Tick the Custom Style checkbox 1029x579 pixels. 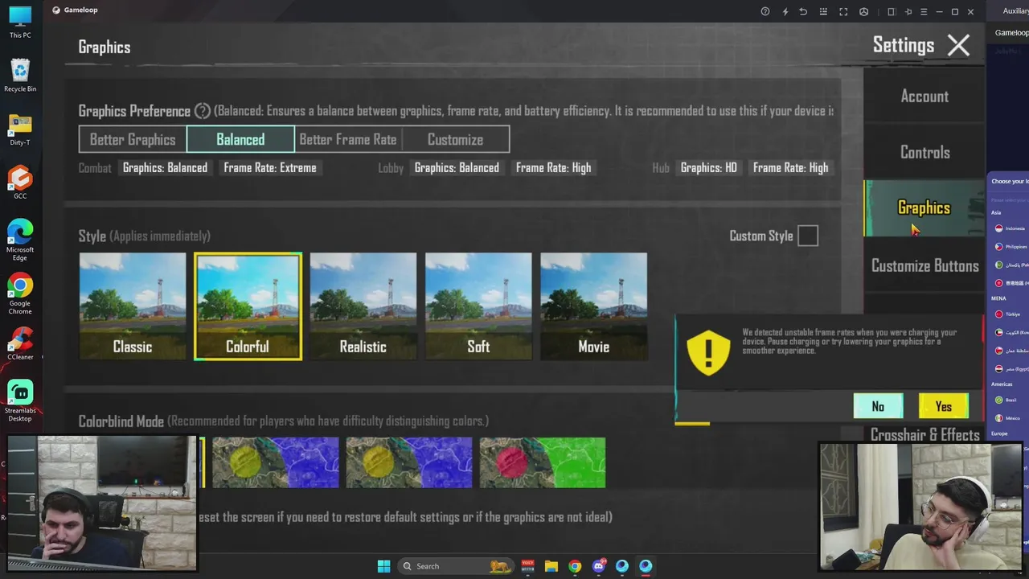coord(808,236)
